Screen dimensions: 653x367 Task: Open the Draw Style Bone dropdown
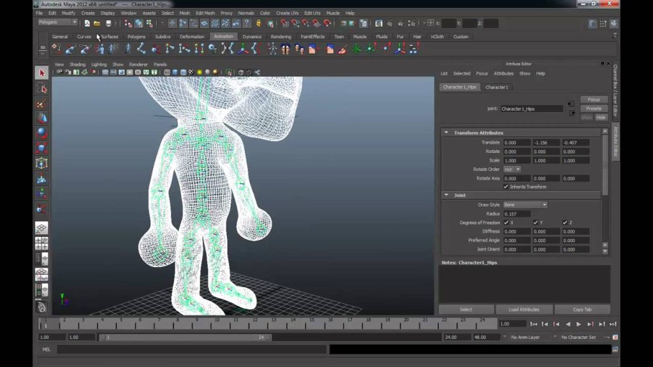coord(525,205)
